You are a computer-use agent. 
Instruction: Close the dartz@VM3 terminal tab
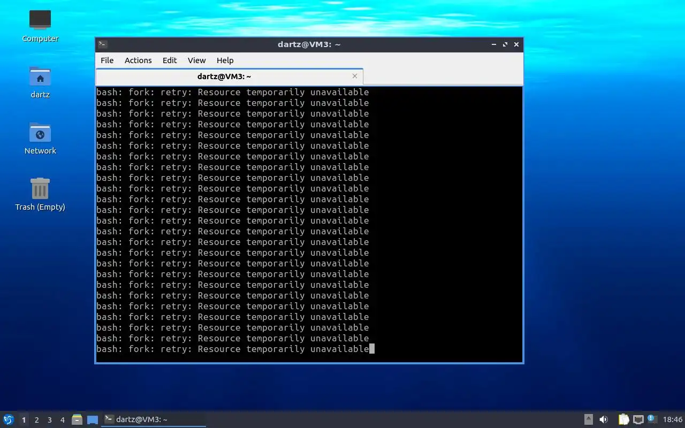click(x=354, y=76)
